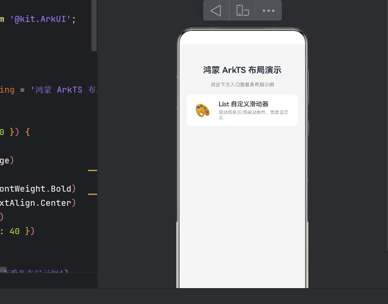388x304 pixels.
Task: Click the 点击下方入口查看各布局示例 subtitle
Action: [x=242, y=85]
